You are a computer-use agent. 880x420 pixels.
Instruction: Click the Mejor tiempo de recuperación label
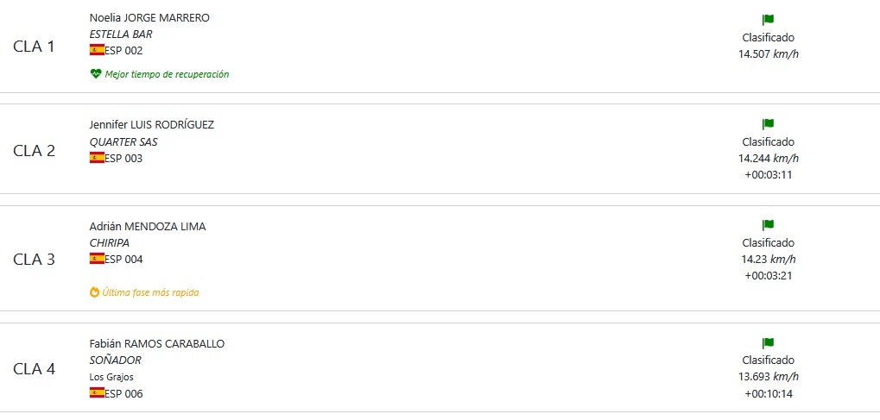[x=167, y=74]
